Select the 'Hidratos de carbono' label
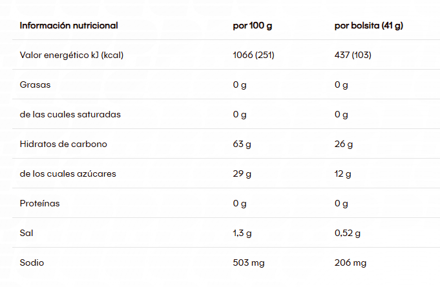This screenshot has height=287, width=440. point(63,144)
